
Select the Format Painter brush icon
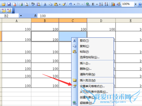pos(64,4)
